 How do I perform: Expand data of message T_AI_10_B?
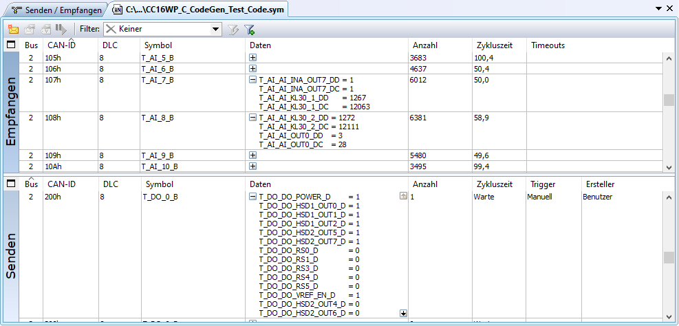[x=253, y=166]
